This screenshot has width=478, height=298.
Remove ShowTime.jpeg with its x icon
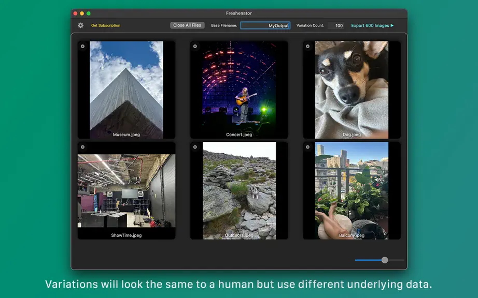pyautogui.click(x=82, y=147)
